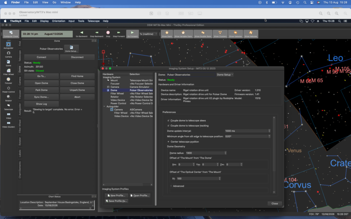The width and height of the screenshot is (351, 219).
Task: Open the Dome panel icon in sidebar
Action: 8,63
